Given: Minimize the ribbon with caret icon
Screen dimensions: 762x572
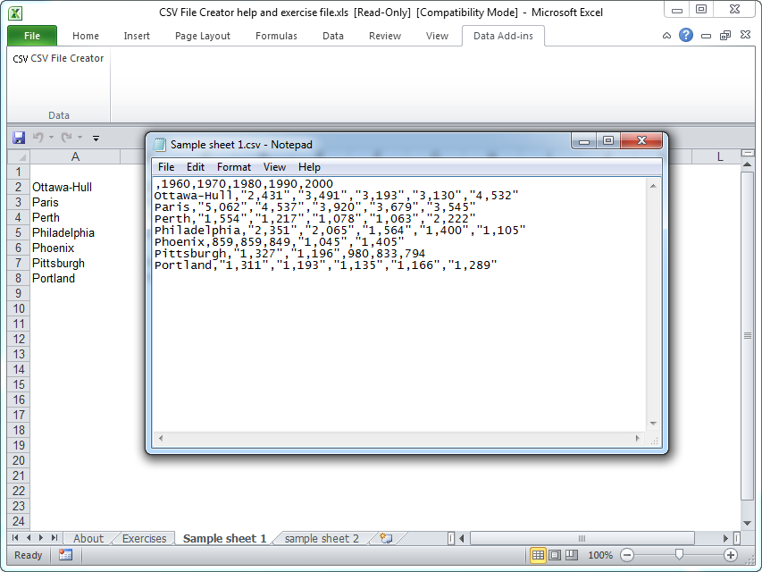Looking at the screenshot, I should pyautogui.click(x=666, y=36).
